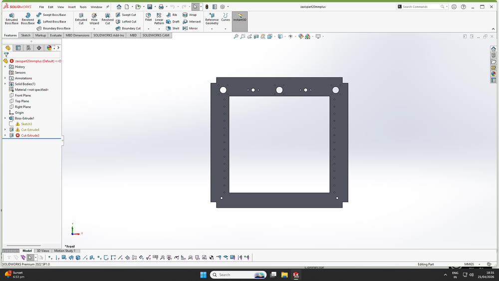This screenshot has height=281, width=499.
Task: Select the Shell feature
Action: [173, 28]
